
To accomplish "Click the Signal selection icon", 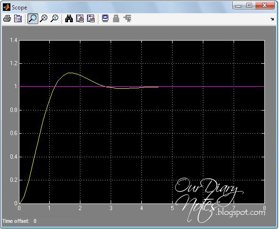I will point(127,18).
